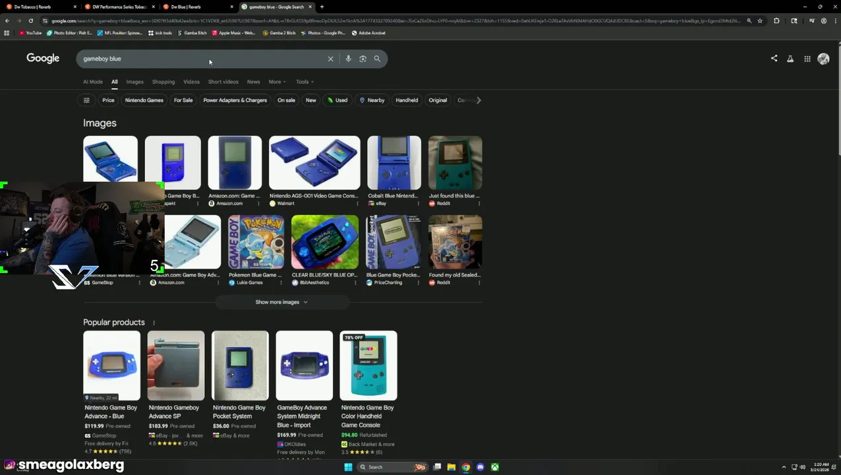Viewport: 841px width, 475px height.
Task: Toggle the On sale filter chip
Action: point(286,100)
